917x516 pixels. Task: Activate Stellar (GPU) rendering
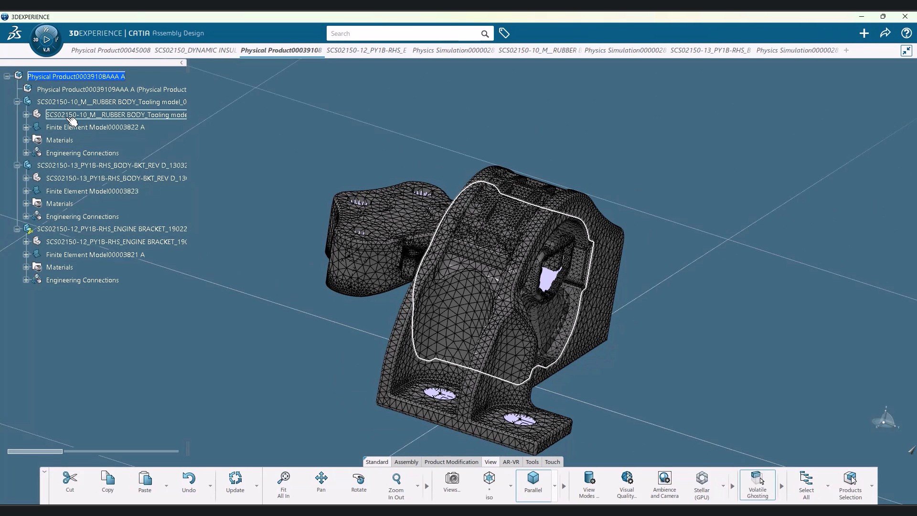click(702, 484)
